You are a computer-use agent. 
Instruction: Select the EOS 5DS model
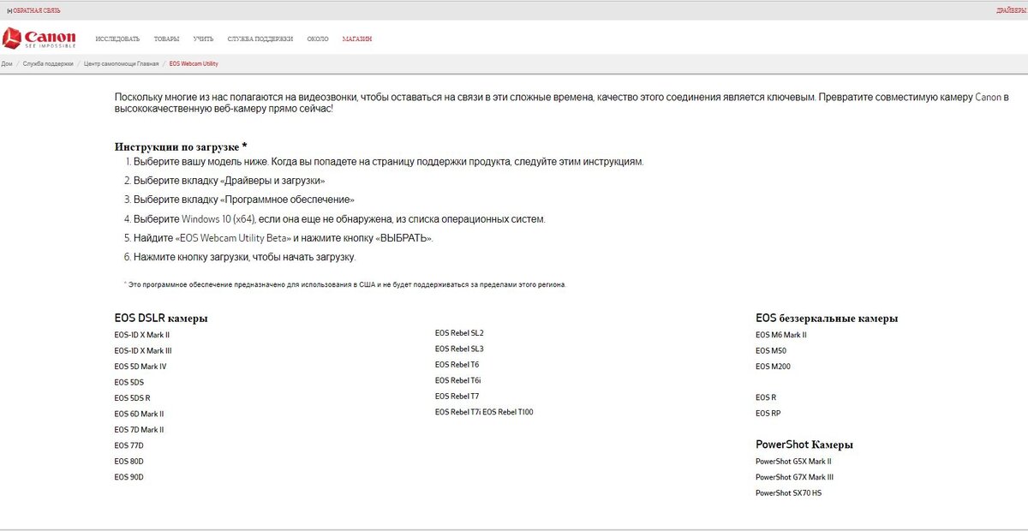tap(128, 382)
